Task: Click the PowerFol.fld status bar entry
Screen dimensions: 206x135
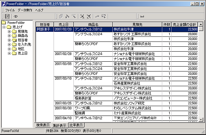Action: pyautogui.click(x=10, y=131)
